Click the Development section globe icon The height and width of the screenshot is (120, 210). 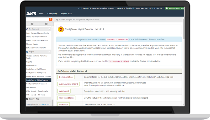pyautogui.click(x=27, y=29)
